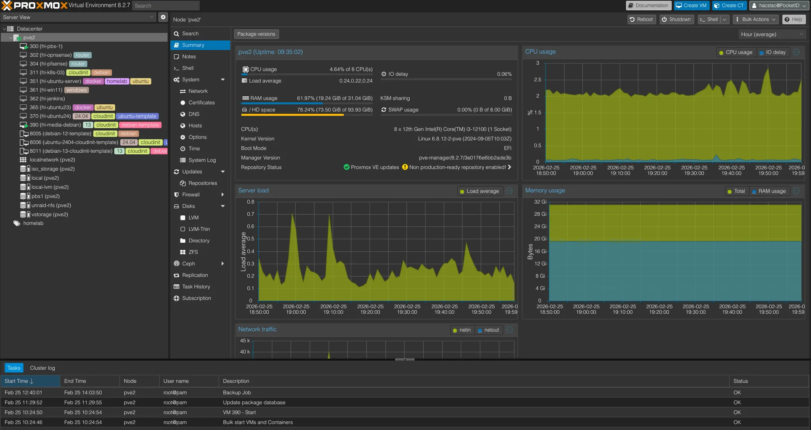
Task: Click the Replication icon
Action: point(177,275)
